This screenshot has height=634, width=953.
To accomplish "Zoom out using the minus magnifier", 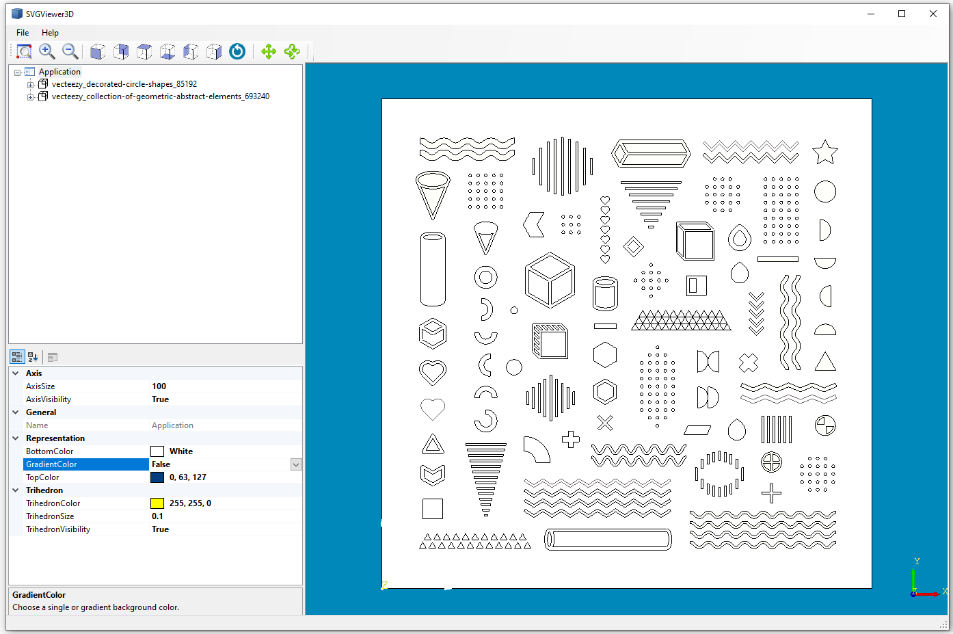I will tap(70, 51).
